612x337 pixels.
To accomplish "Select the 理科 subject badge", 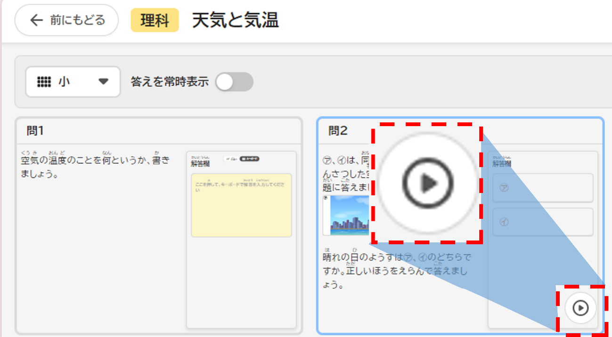I will (155, 21).
